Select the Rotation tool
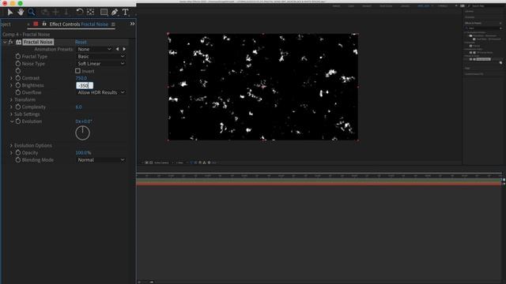This screenshot has height=284, width=506. coord(79,13)
